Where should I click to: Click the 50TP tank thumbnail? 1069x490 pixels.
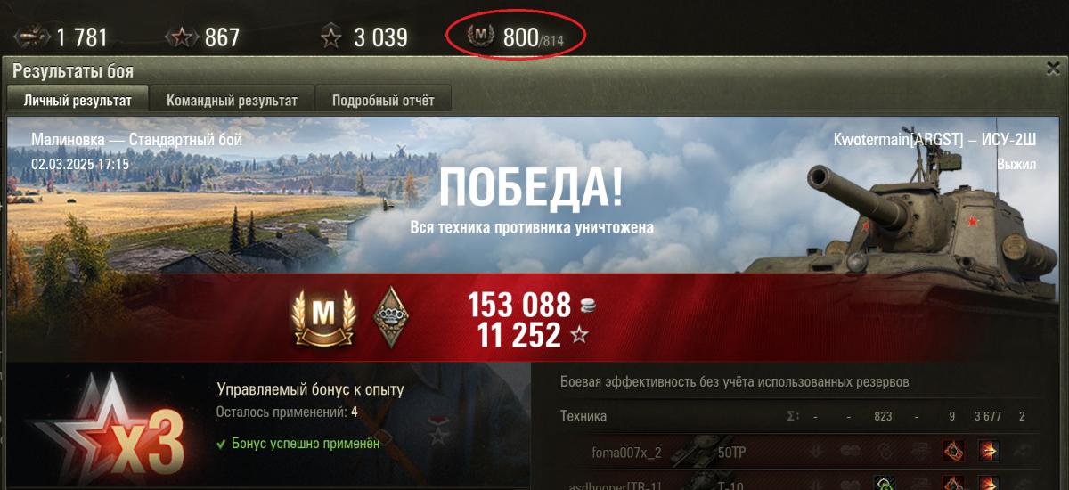coord(692,453)
